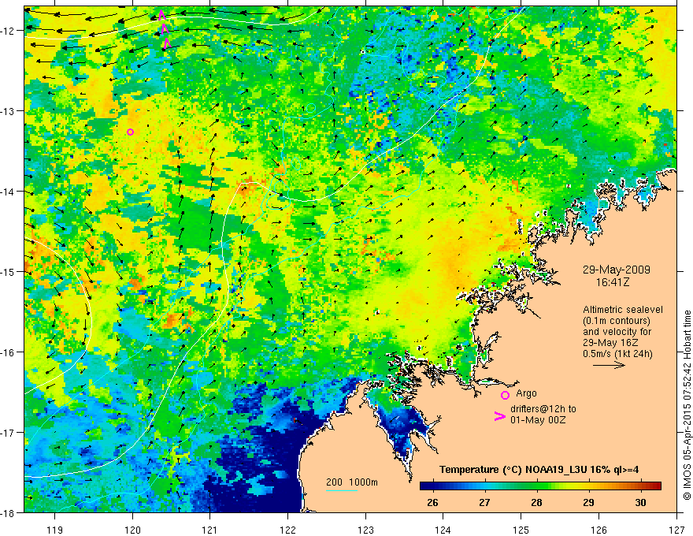This screenshot has height=536, width=693.
Task: Click the 'Altimetric sealevel' text line
Action: click(x=622, y=310)
